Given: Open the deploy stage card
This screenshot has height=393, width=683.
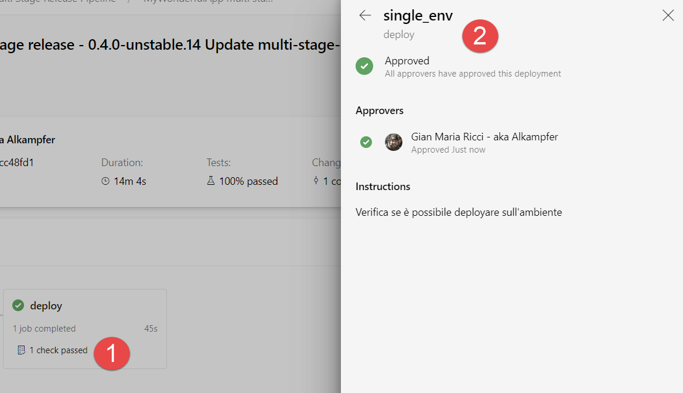Looking at the screenshot, I should tap(85, 329).
